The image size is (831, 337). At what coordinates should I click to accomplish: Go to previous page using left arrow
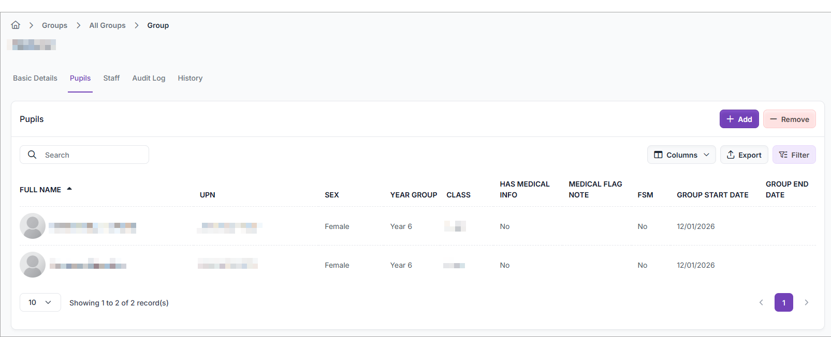(x=761, y=302)
